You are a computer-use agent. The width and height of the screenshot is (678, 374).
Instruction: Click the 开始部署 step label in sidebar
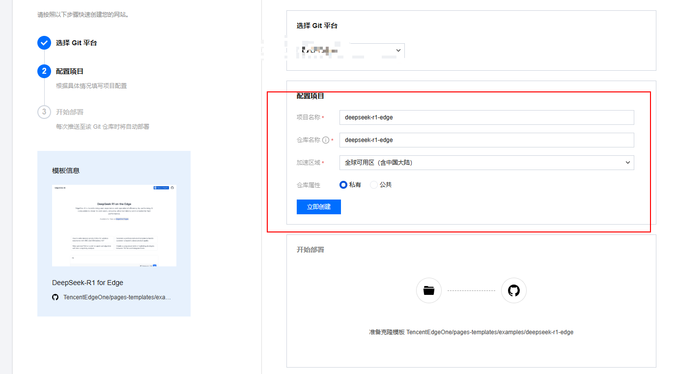tap(70, 112)
